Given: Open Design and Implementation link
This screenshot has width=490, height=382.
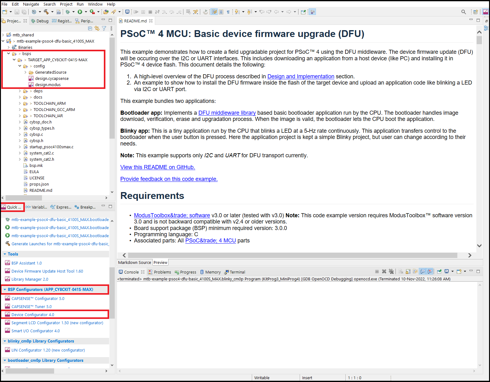Looking at the screenshot, I should click(301, 76).
